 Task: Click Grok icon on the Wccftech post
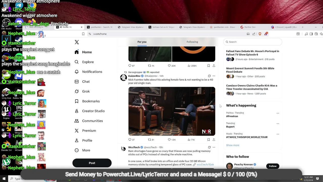(209, 147)
